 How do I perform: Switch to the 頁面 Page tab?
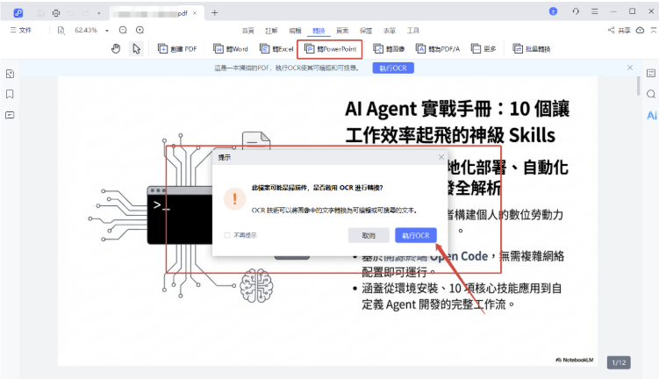[x=342, y=31]
